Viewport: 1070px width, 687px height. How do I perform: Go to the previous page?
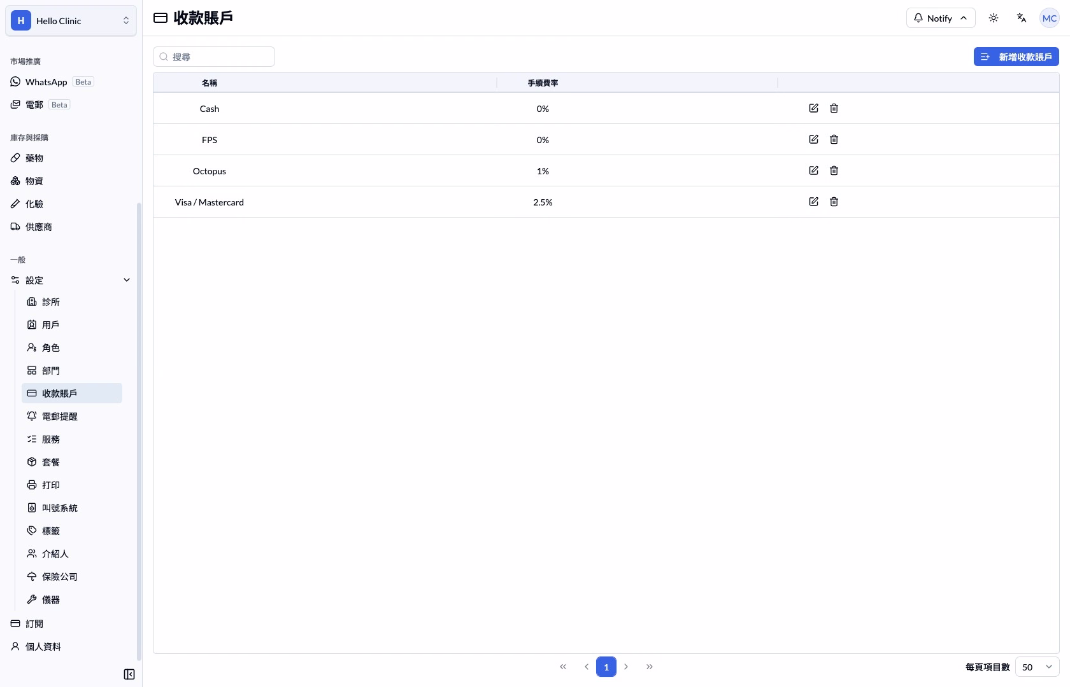587,667
